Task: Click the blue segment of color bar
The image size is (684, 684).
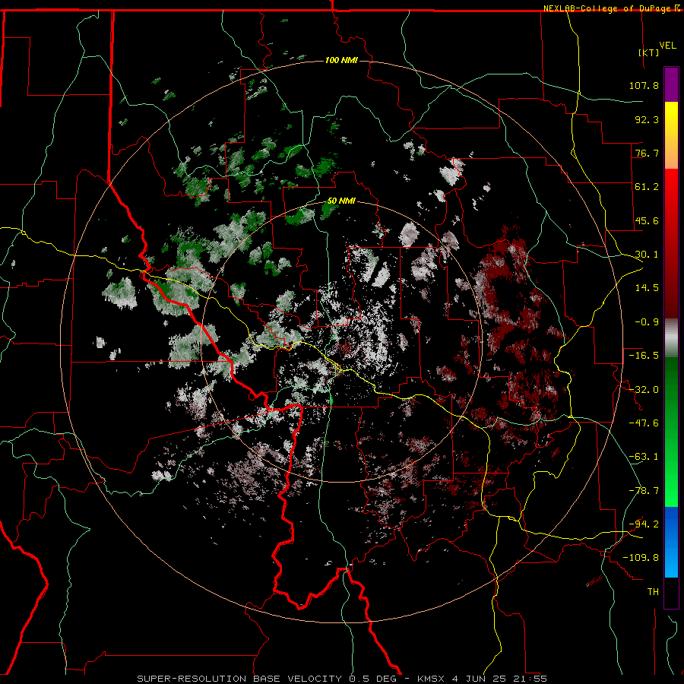Action: 671,542
